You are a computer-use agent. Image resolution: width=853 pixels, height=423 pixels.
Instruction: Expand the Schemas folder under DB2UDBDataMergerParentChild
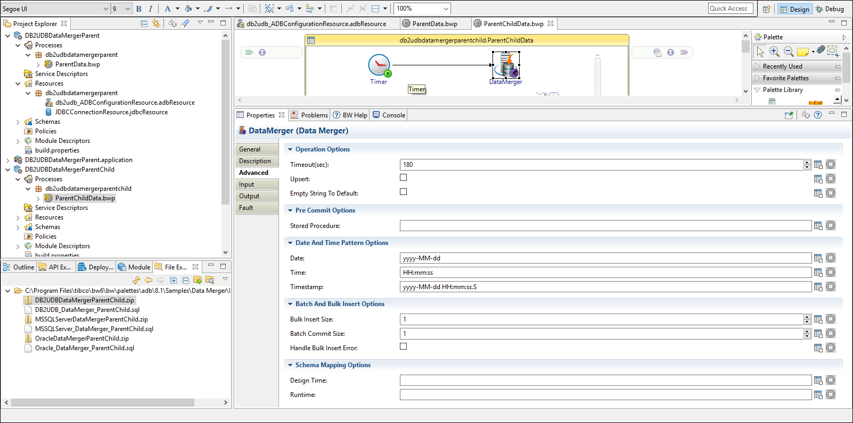(18, 227)
